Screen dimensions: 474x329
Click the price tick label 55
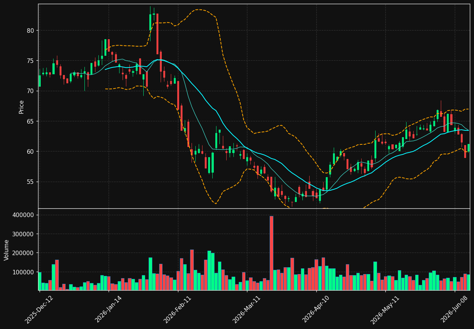[x=30, y=182]
